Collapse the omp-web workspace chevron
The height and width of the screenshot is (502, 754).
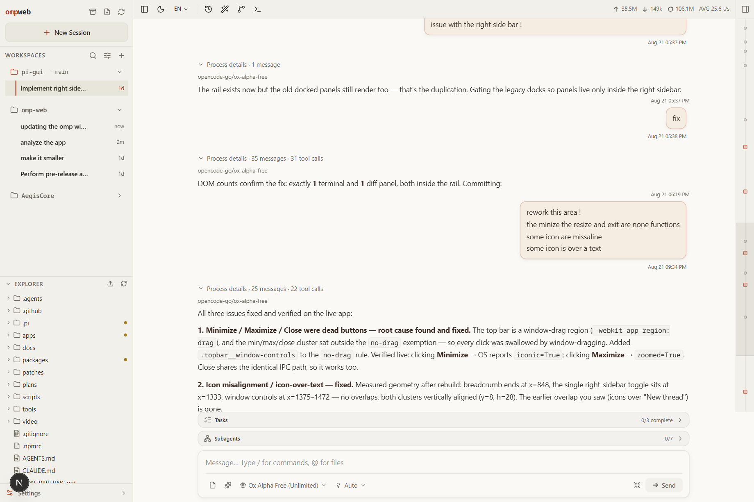pos(120,110)
